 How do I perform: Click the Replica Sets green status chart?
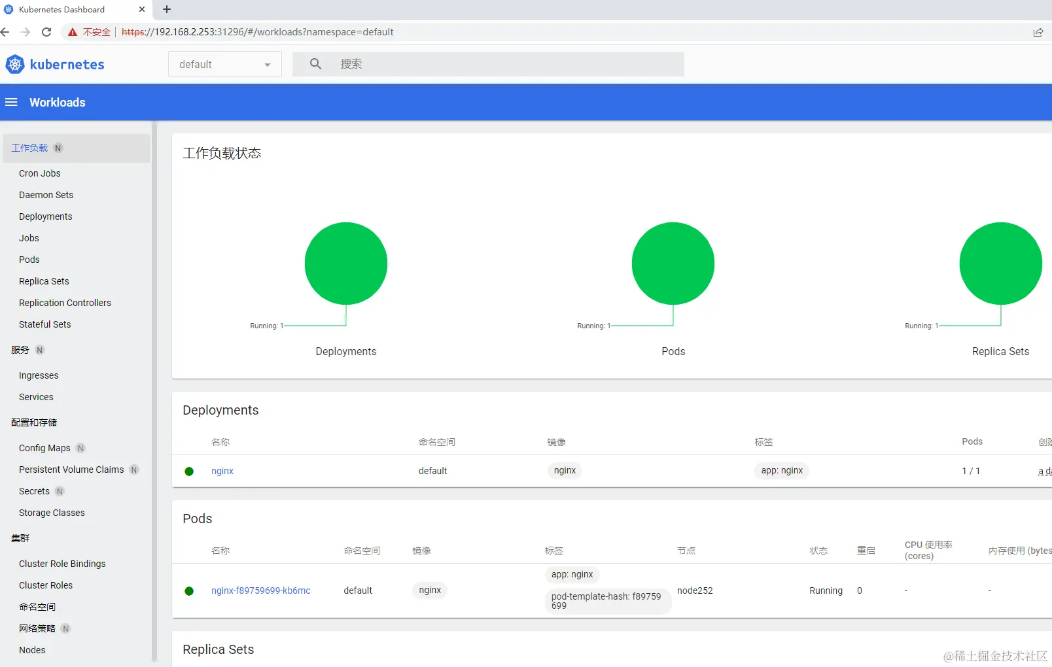tap(1001, 264)
